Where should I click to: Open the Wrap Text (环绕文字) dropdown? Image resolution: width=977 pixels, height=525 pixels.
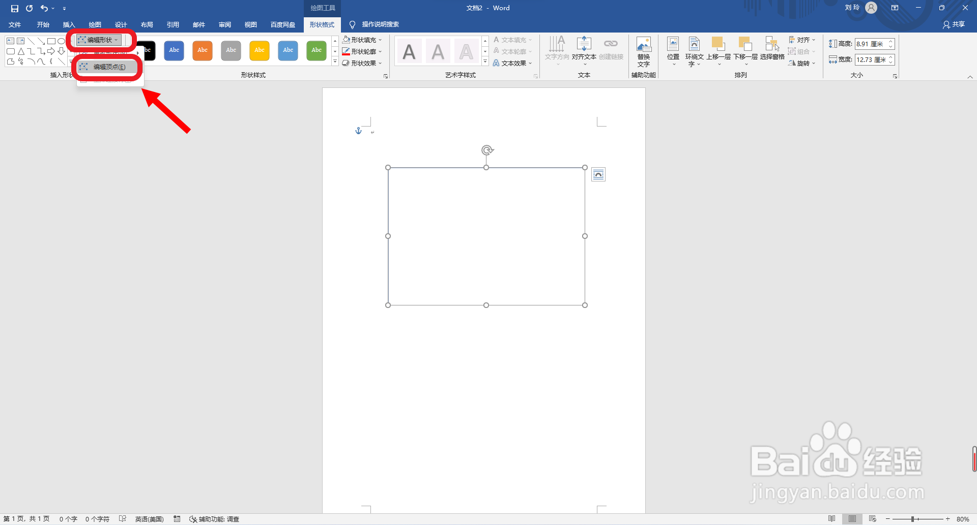[x=694, y=51]
